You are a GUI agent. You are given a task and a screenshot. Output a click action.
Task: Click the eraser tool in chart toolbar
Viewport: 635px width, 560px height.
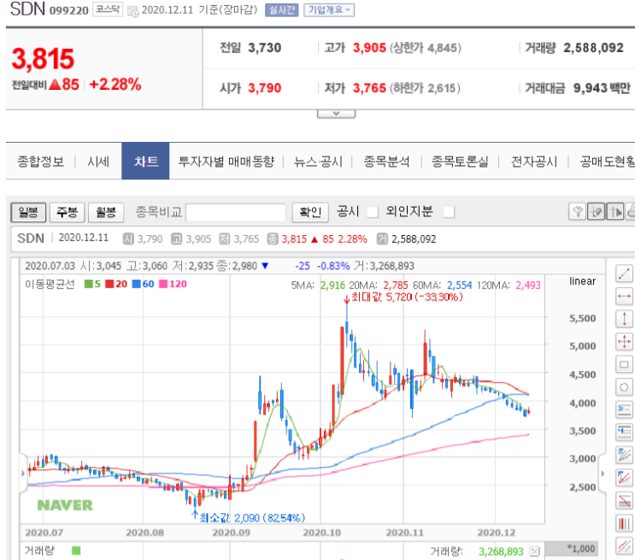[x=597, y=211]
